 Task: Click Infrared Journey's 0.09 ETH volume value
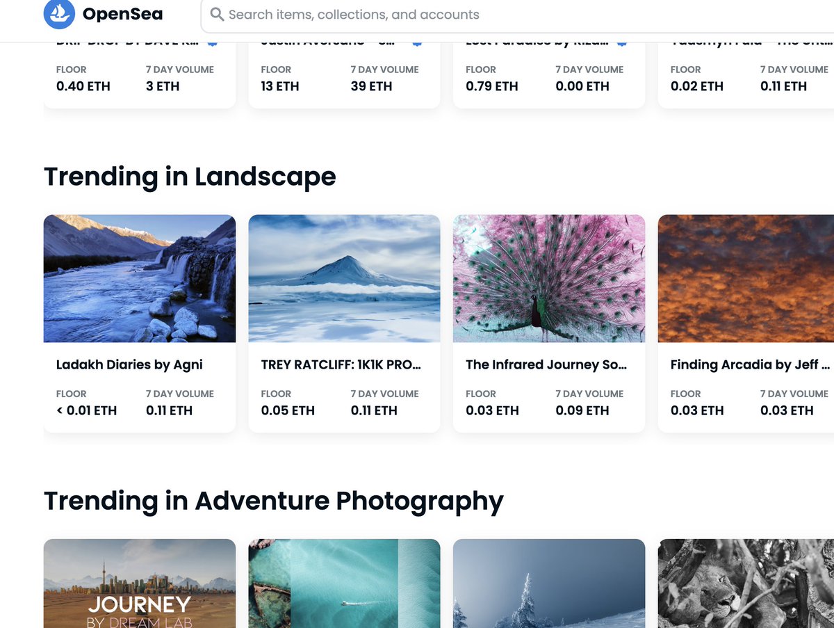[582, 410]
